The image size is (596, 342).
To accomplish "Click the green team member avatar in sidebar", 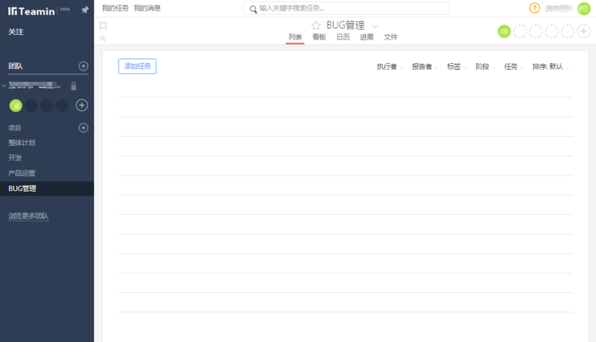I will (x=16, y=106).
